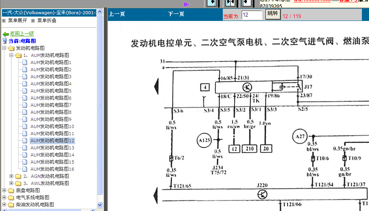Viewport: 369px width, 211px height.
Task: Collapse the AUM发动机电路图 node
Action: [x=11, y=55]
